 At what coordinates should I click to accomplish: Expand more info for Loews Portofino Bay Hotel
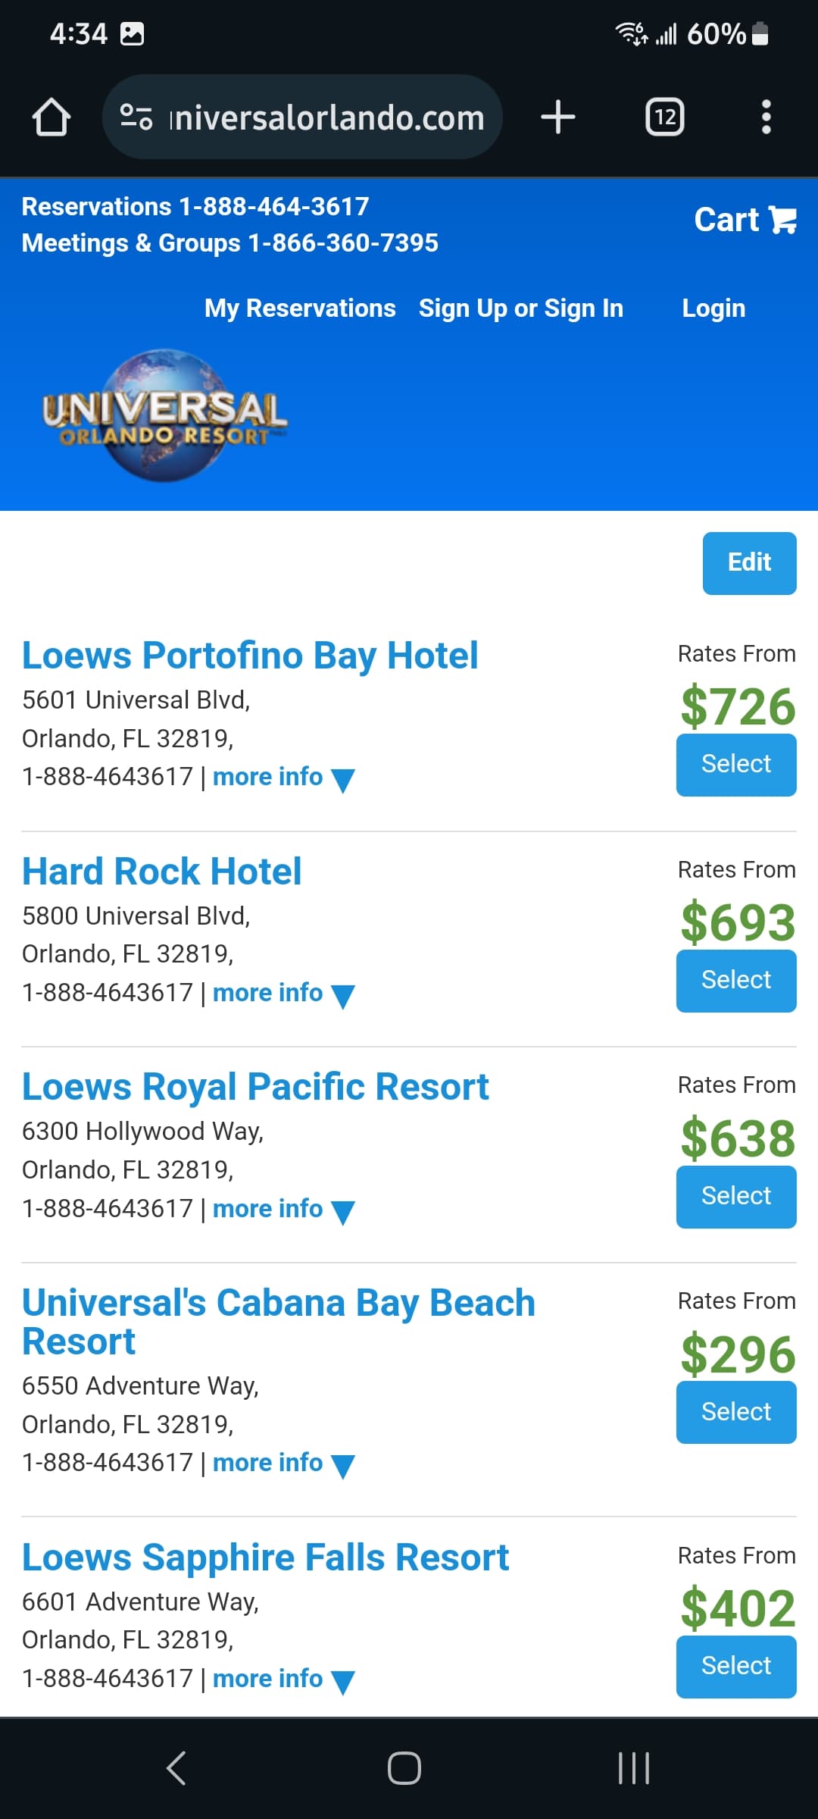[x=284, y=778]
